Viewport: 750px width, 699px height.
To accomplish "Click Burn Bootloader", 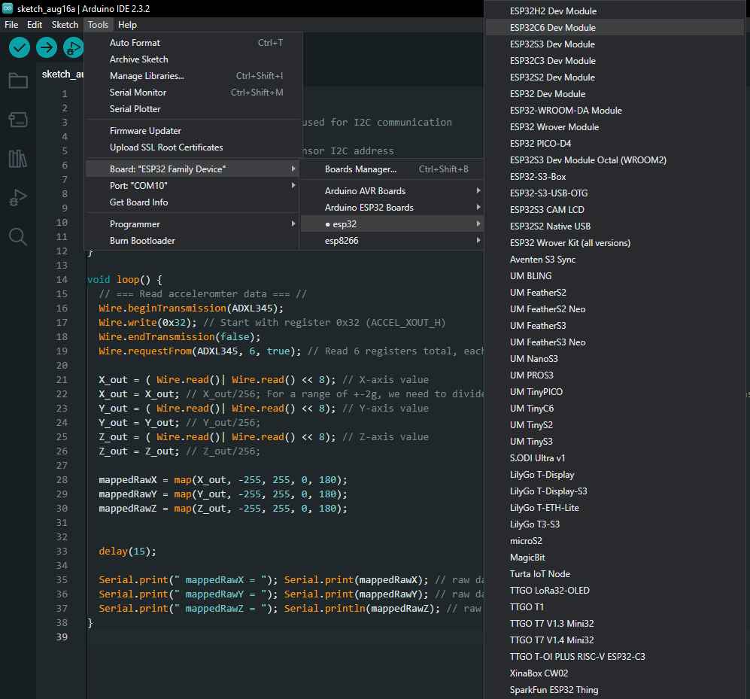I will [142, 241].
